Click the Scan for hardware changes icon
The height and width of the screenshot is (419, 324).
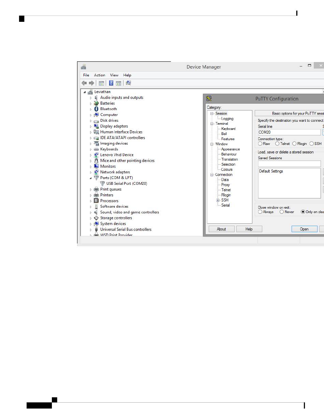pyautogui.click(x=129, y=83)
